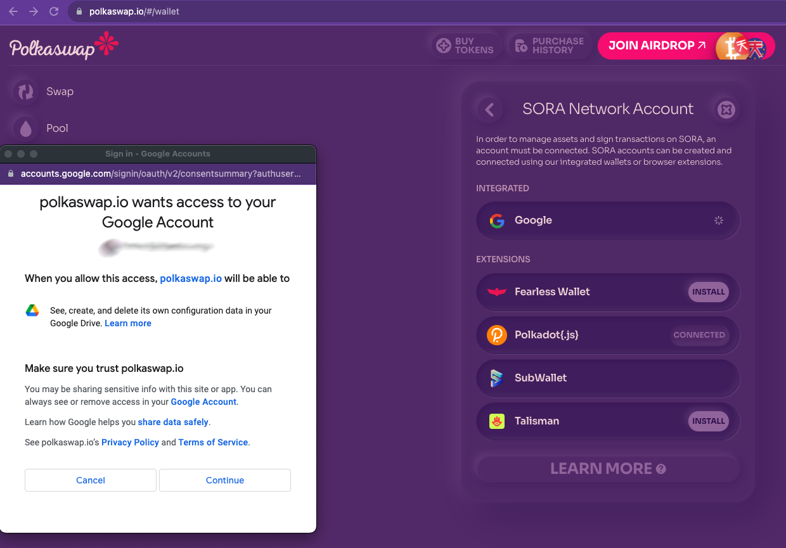Click the Integrated section heading
Image resolution: width=786 pixels, height=548 pixels.
click(503, 188)
